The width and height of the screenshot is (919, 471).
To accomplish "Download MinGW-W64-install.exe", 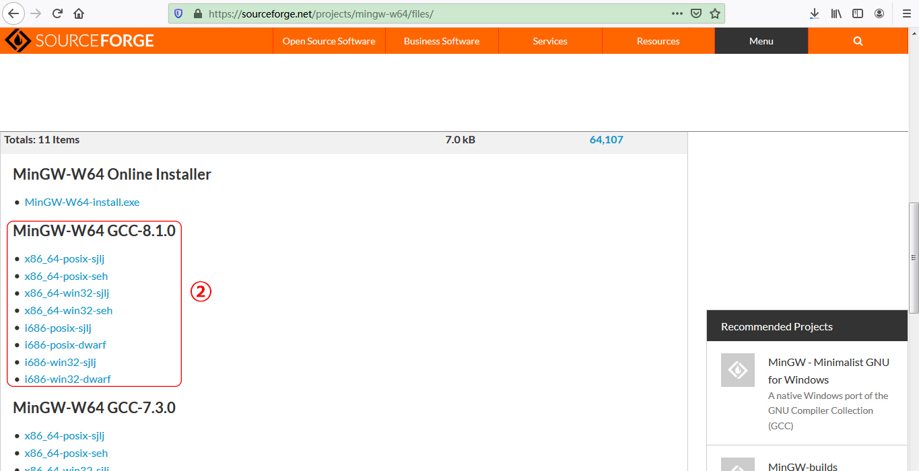I will (x=82, y=202).
